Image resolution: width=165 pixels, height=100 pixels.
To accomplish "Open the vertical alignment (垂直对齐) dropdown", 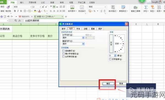I will 83,44.
